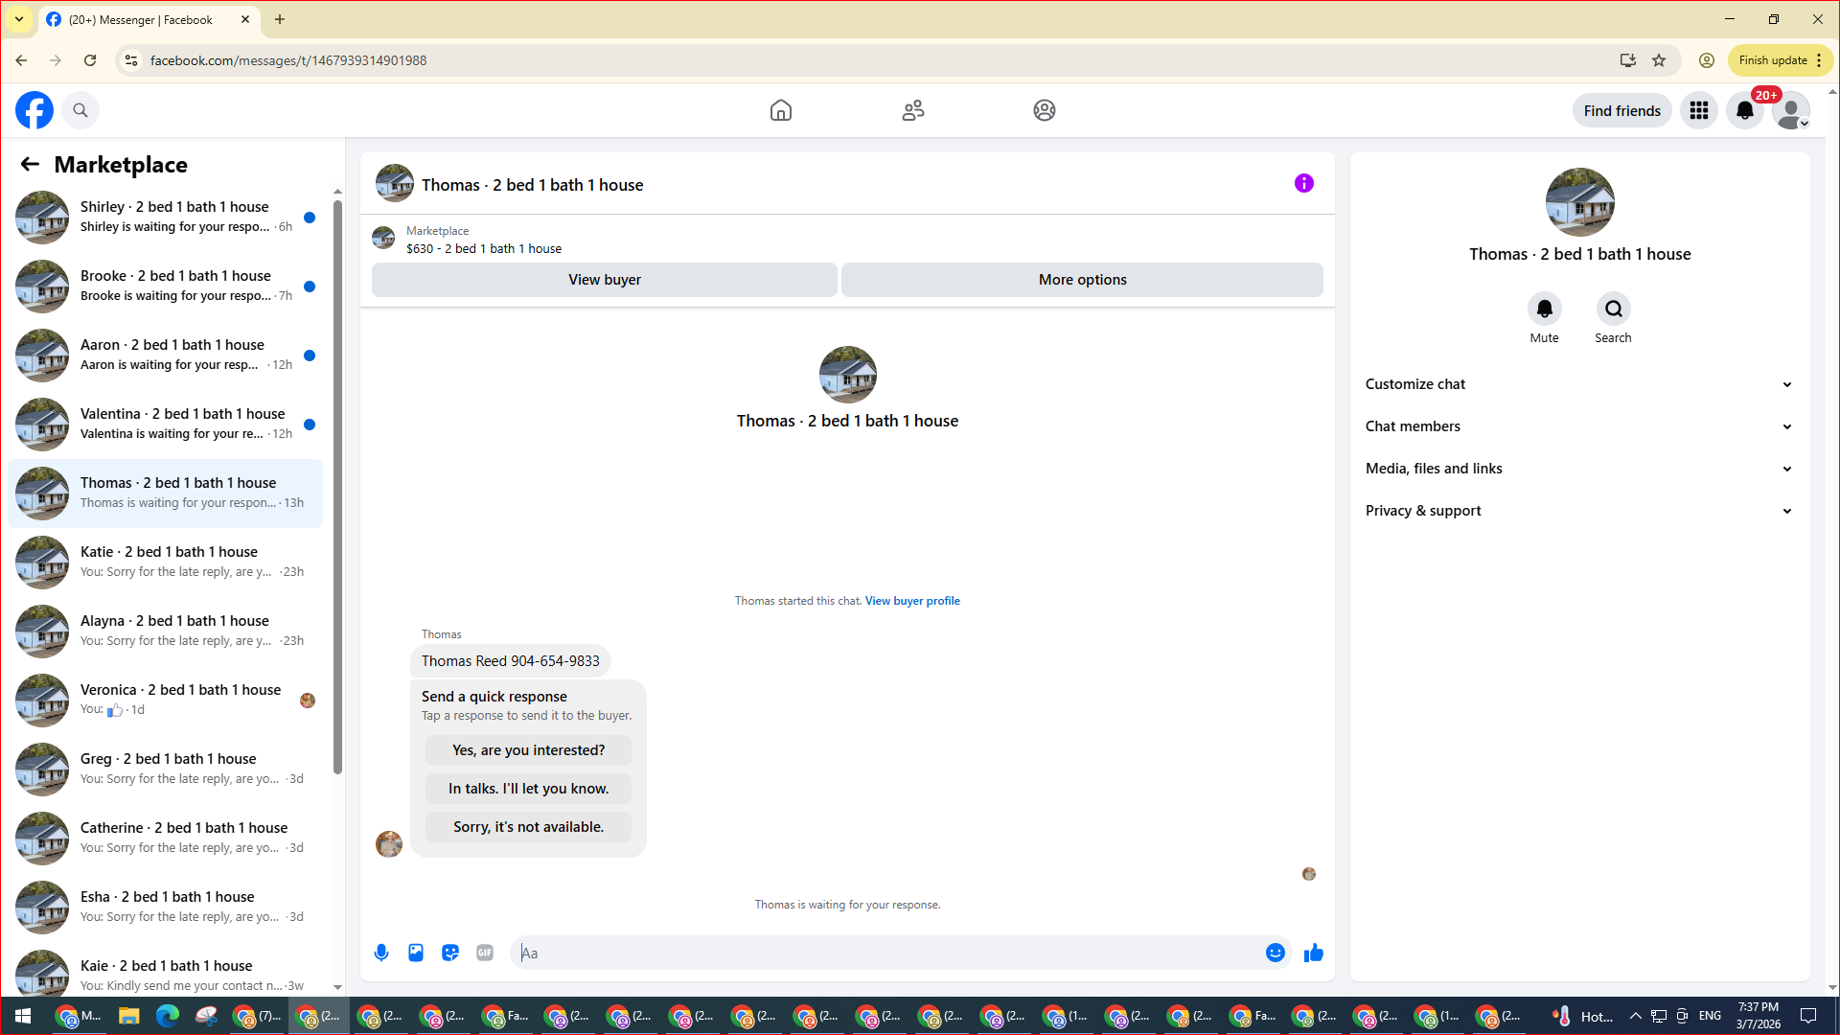Click More options button
This screenshot has height=1035, width=1840.
(1083, 280)
